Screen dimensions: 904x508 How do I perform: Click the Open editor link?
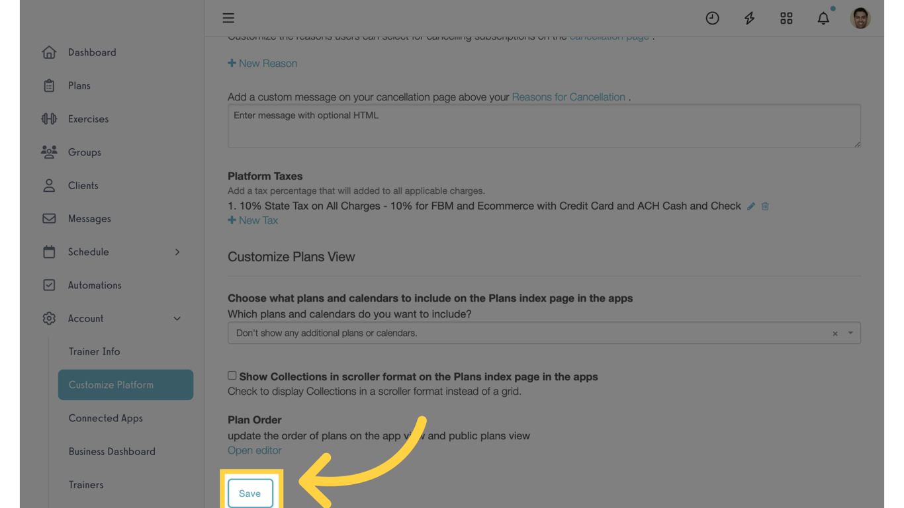255,450
